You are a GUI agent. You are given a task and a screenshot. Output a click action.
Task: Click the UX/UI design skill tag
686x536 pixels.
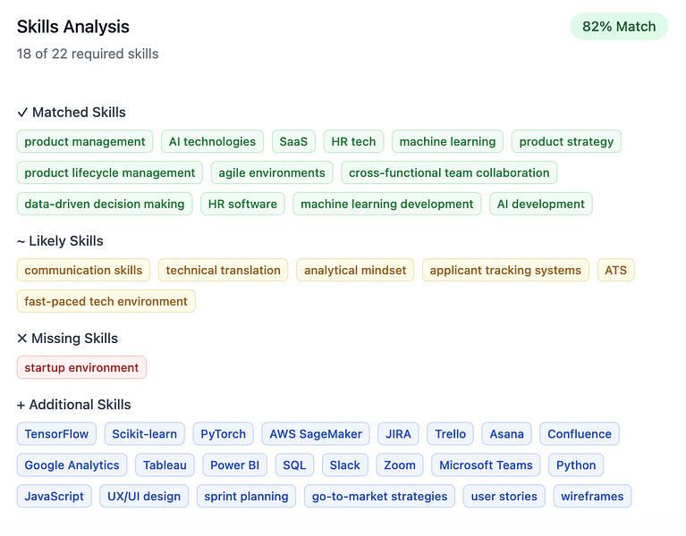point(144,497)
